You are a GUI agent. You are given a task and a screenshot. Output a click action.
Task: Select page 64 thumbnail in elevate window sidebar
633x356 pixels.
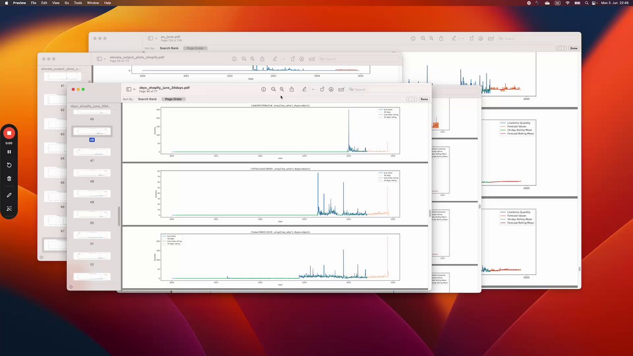[x=54, y=148]
